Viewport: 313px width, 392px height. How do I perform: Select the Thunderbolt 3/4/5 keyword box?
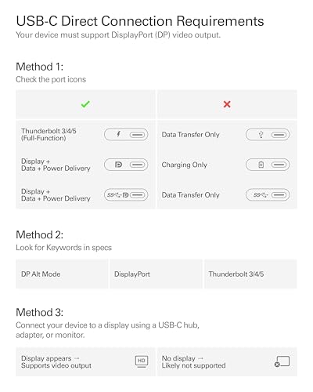click(250, 274)
